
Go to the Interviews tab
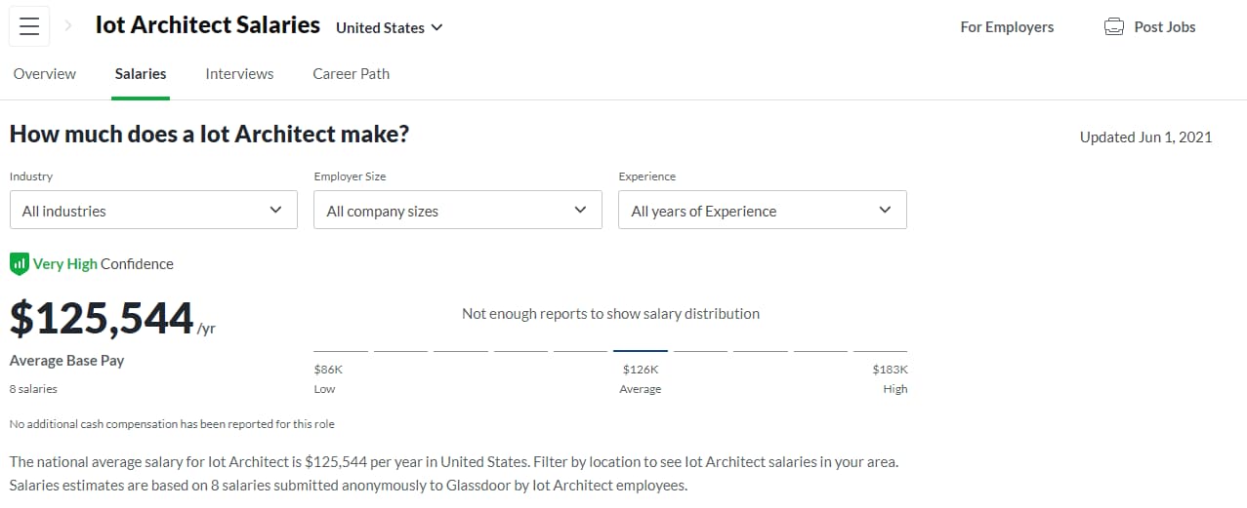(x=239, y=74)
